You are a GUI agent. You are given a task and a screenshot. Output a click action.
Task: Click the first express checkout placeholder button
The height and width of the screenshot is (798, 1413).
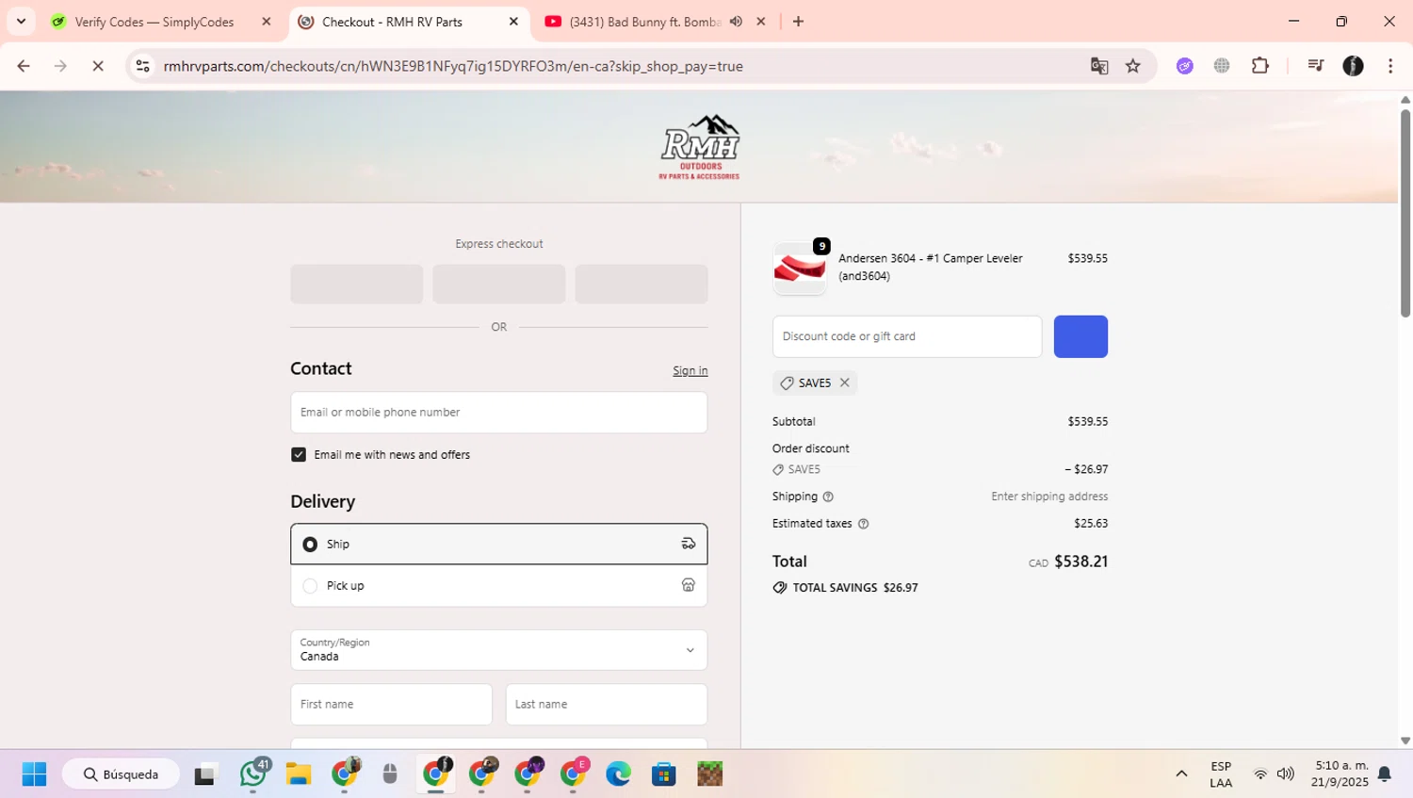pyautogui.click(x=357, y=284)
